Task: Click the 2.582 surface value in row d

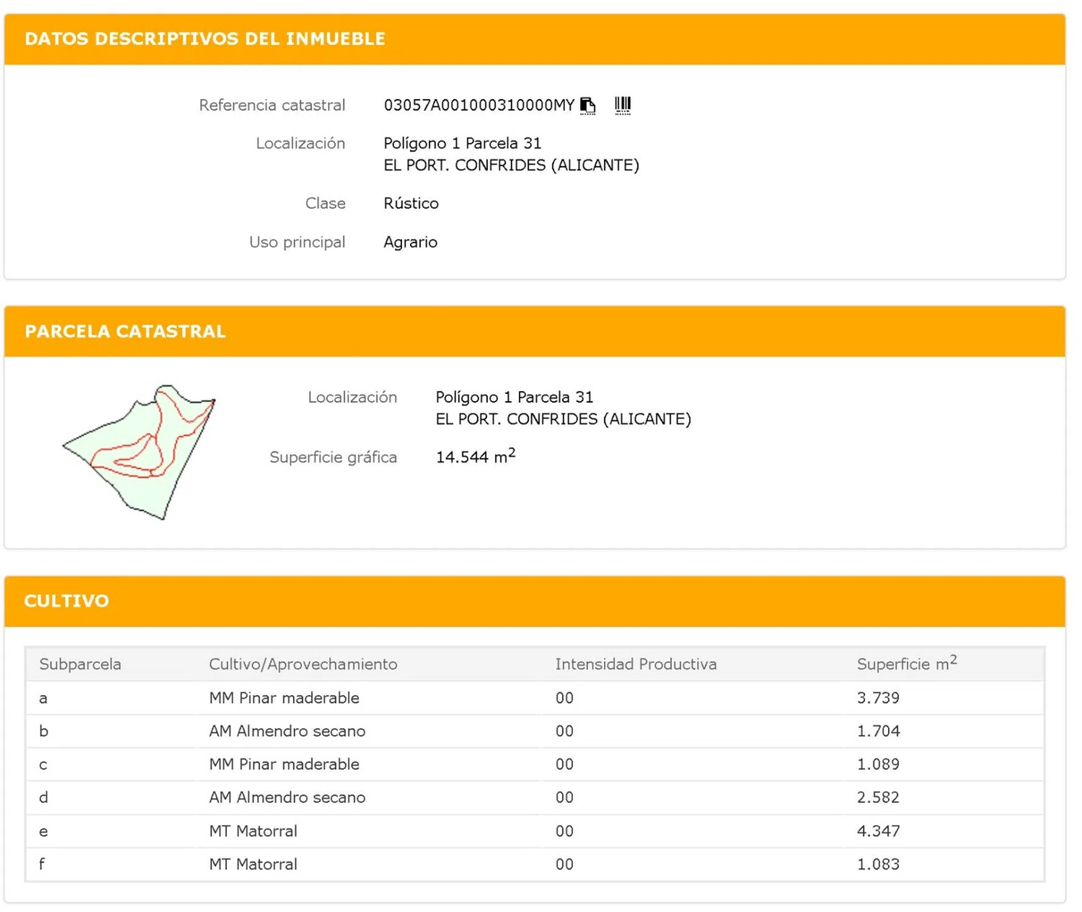Action: point(878,797)
